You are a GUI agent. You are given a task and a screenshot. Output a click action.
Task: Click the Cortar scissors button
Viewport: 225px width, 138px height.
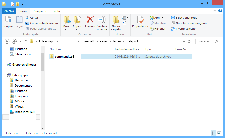[32, 18]
